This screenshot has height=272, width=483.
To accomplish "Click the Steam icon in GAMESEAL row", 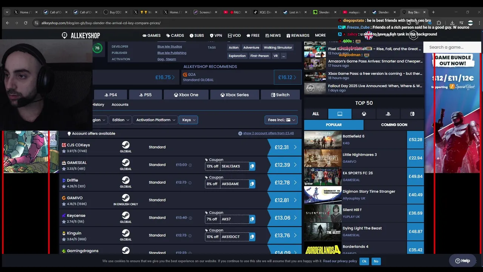I will (126, 162).
